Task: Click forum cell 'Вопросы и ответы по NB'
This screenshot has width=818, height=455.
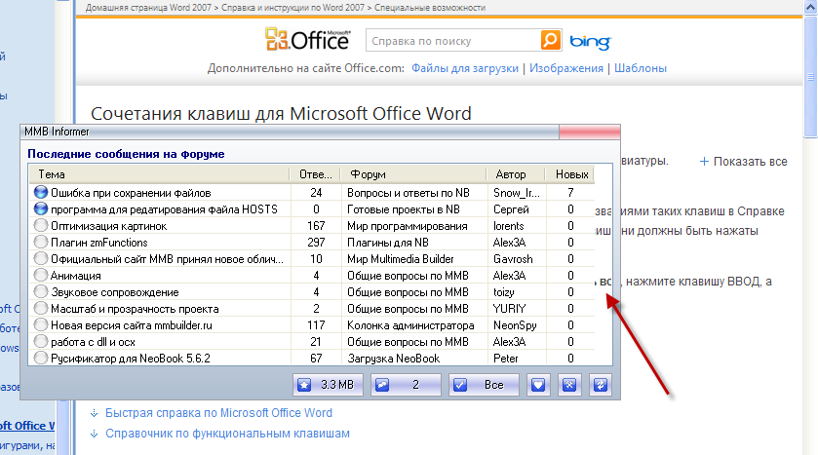Action: [x=409, y=193]
